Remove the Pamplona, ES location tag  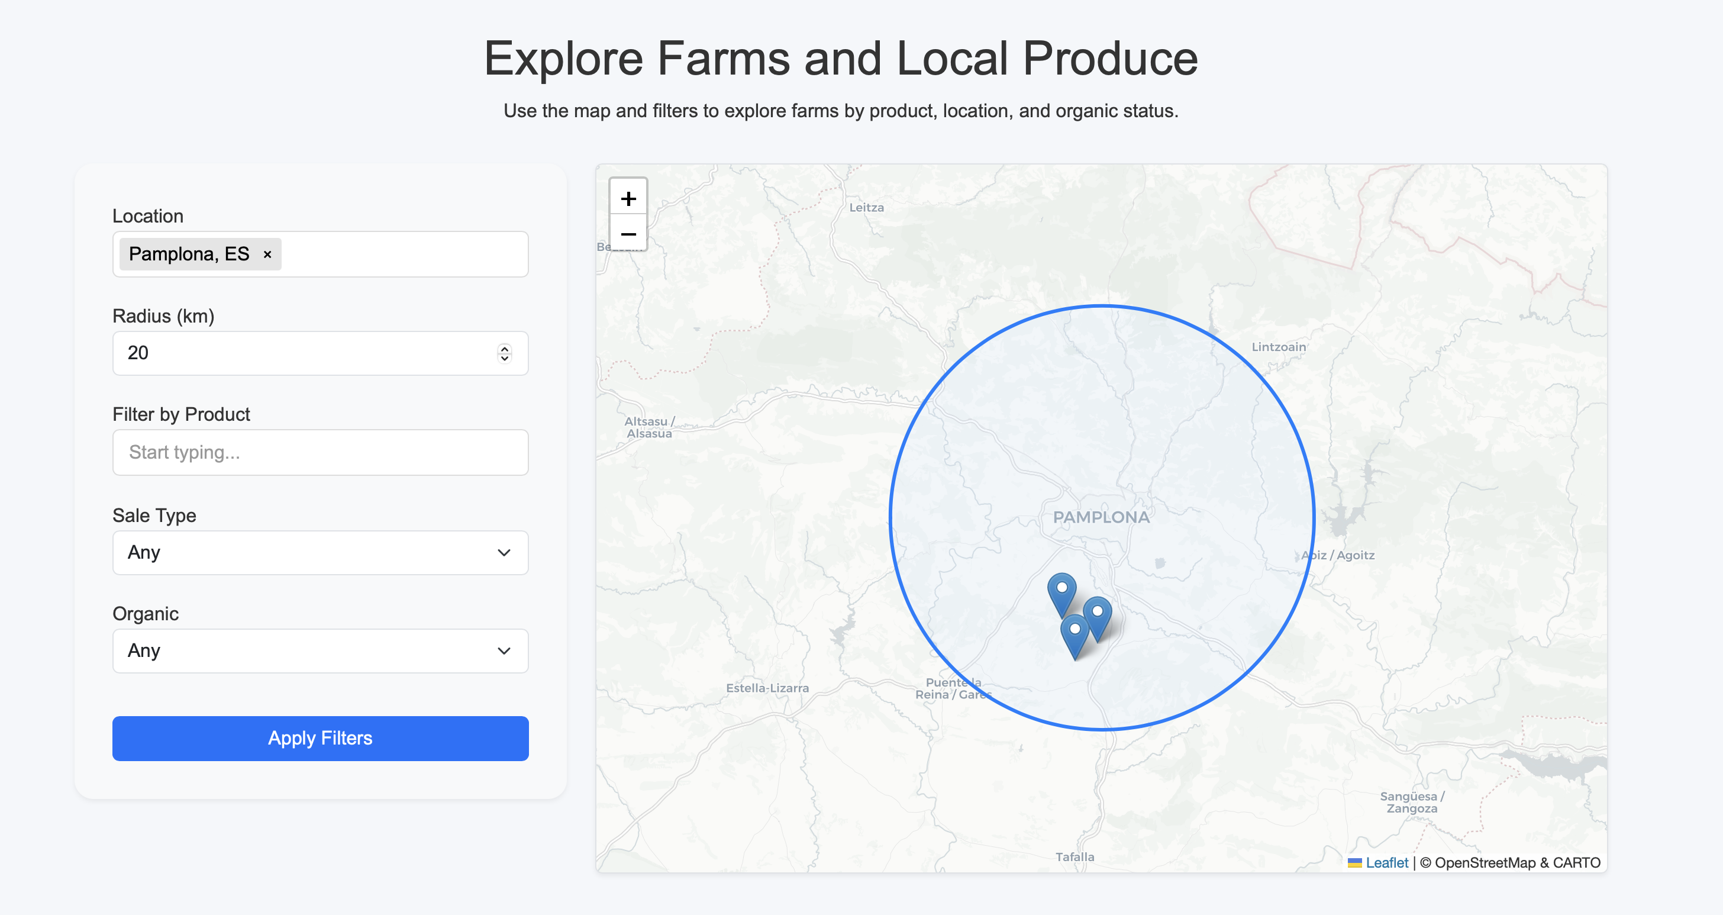tap(267, 254)
